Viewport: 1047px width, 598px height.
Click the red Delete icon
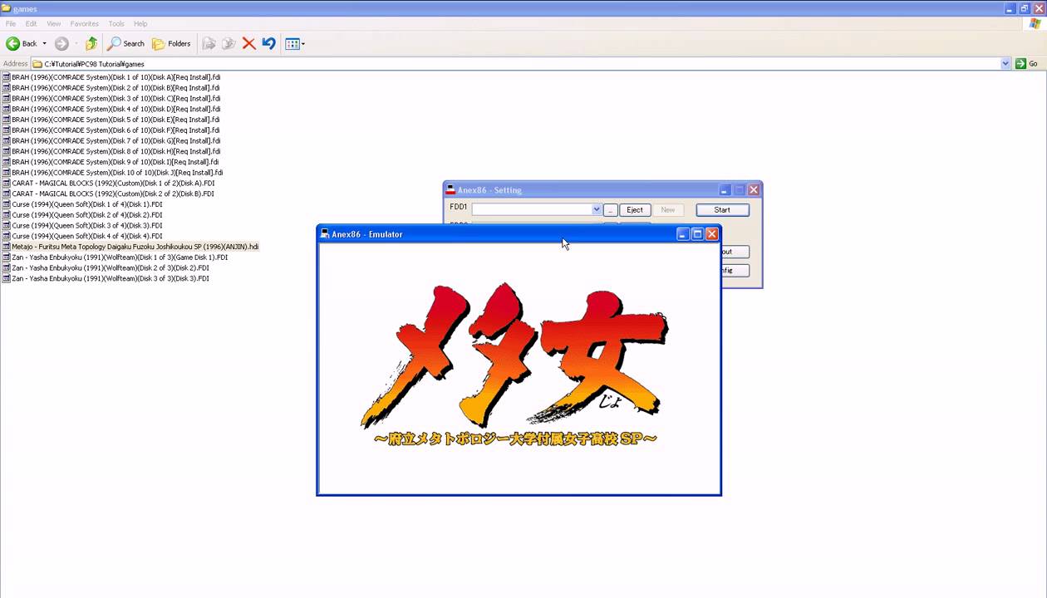pyautogui.click(x=248, y=43)
